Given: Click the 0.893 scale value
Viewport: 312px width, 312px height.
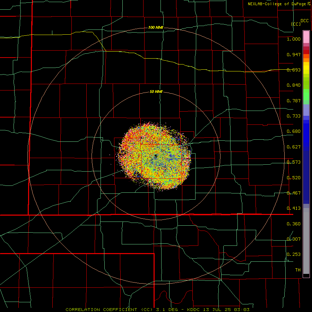Looking at the screenshot, I should tap(294, 70).
